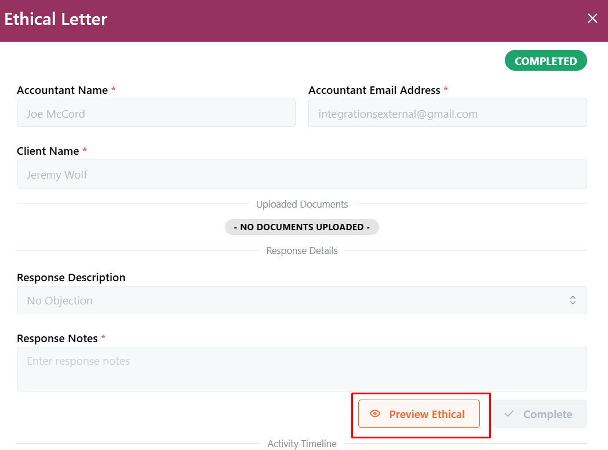The width and height of the screenshot is (608, 450).
Task: Click the eye icon on Preview Ethical
Action: point(375,414)
